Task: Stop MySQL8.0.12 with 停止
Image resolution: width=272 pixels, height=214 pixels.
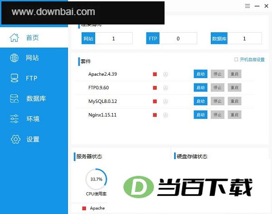Action: (218, 101)
